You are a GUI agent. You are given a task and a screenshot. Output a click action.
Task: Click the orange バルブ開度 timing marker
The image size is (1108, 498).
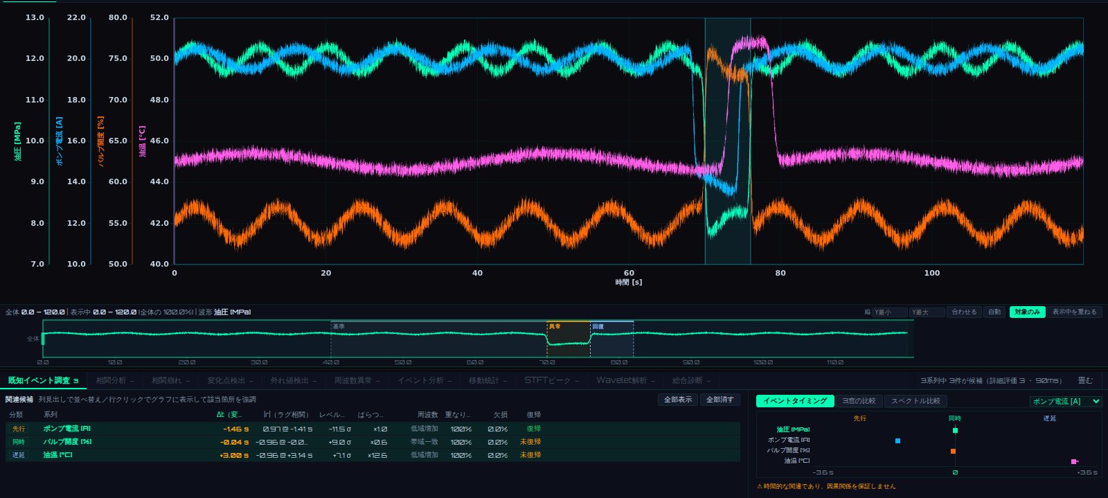coord(953,451)
